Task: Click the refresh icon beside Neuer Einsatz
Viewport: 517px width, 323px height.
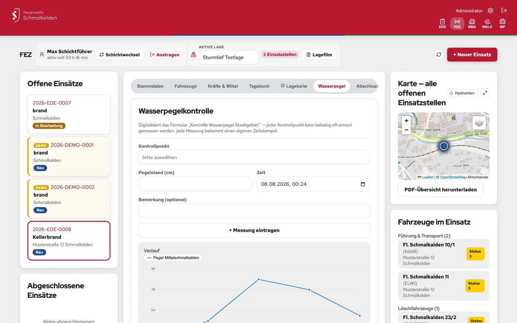Action: click(x=439, y=55)
